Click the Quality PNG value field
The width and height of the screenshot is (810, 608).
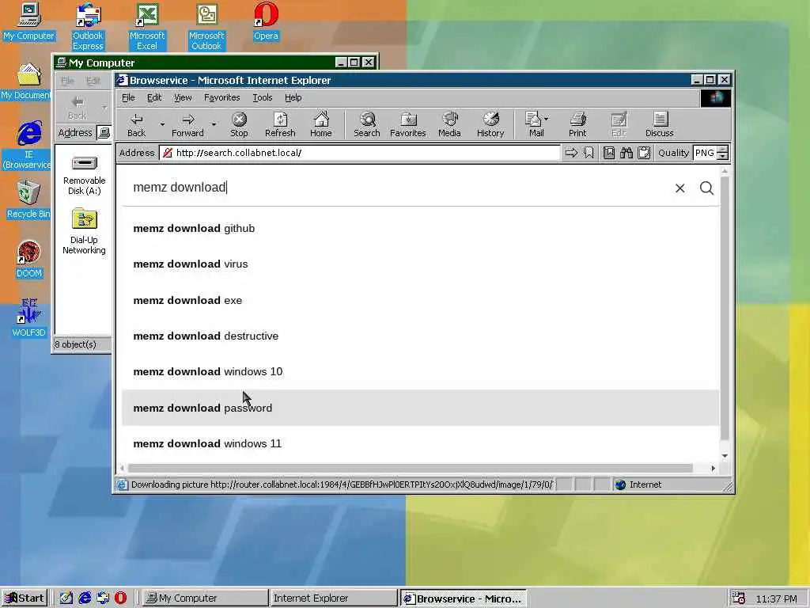pyautogui.click(x=705, y=153)
